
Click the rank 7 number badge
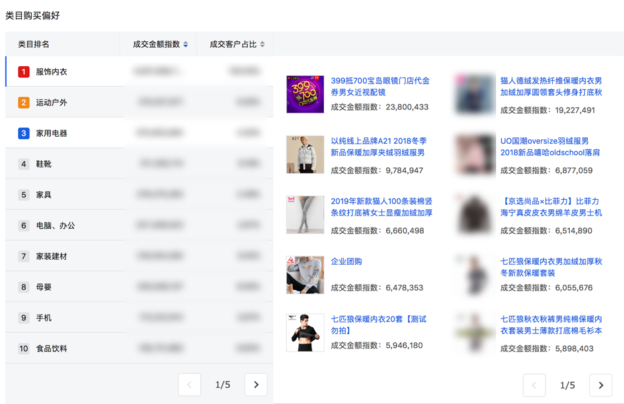point(24,256)
